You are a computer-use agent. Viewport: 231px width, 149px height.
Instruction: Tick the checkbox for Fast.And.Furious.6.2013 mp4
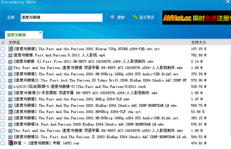point(3,55)
